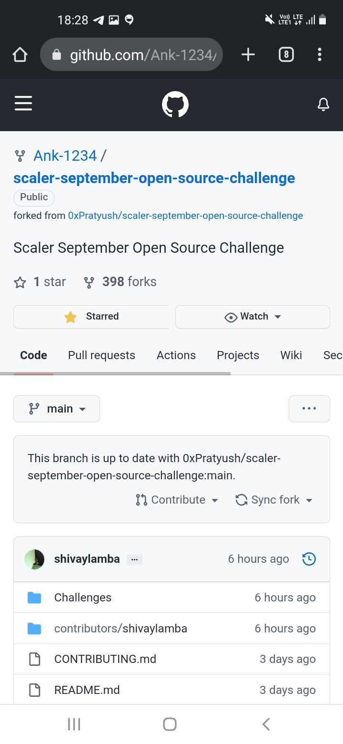Open a new browser tab with plus icon

248,54
